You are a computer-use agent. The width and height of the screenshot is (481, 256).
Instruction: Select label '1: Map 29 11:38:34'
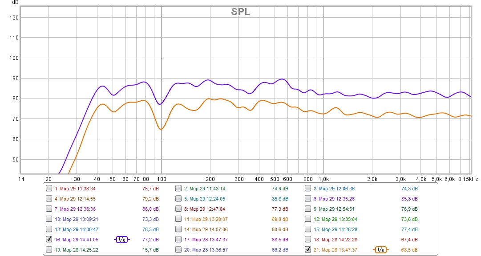pyautogui.click(x=75, y=189)
